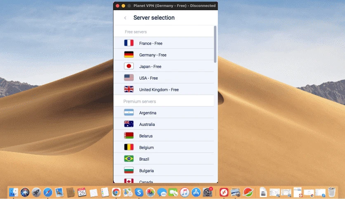This screenshot has height=199, width=345.
Task: Open Reminders from the dock
Action: (105, 192)
